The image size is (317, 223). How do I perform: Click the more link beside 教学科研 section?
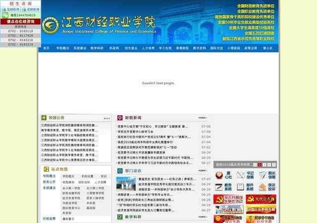coord(203,217)
